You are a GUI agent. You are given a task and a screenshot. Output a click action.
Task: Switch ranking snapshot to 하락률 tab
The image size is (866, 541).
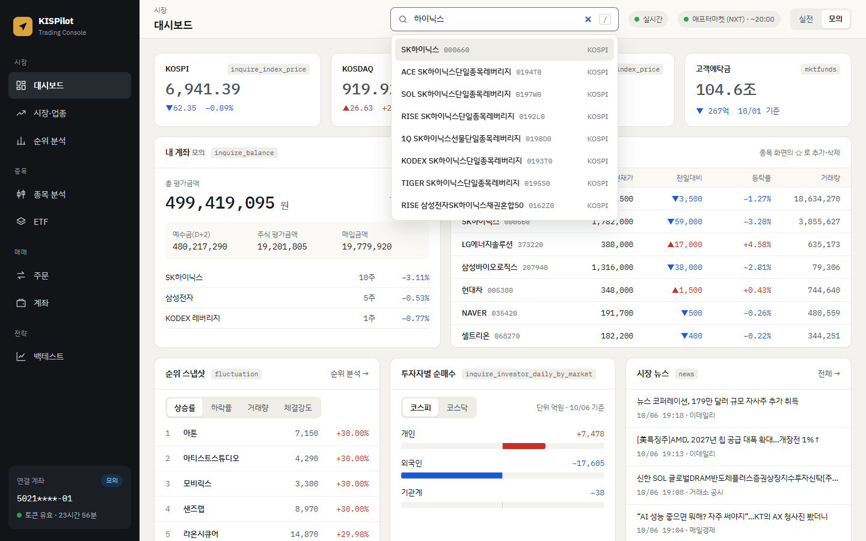[221, 408]
